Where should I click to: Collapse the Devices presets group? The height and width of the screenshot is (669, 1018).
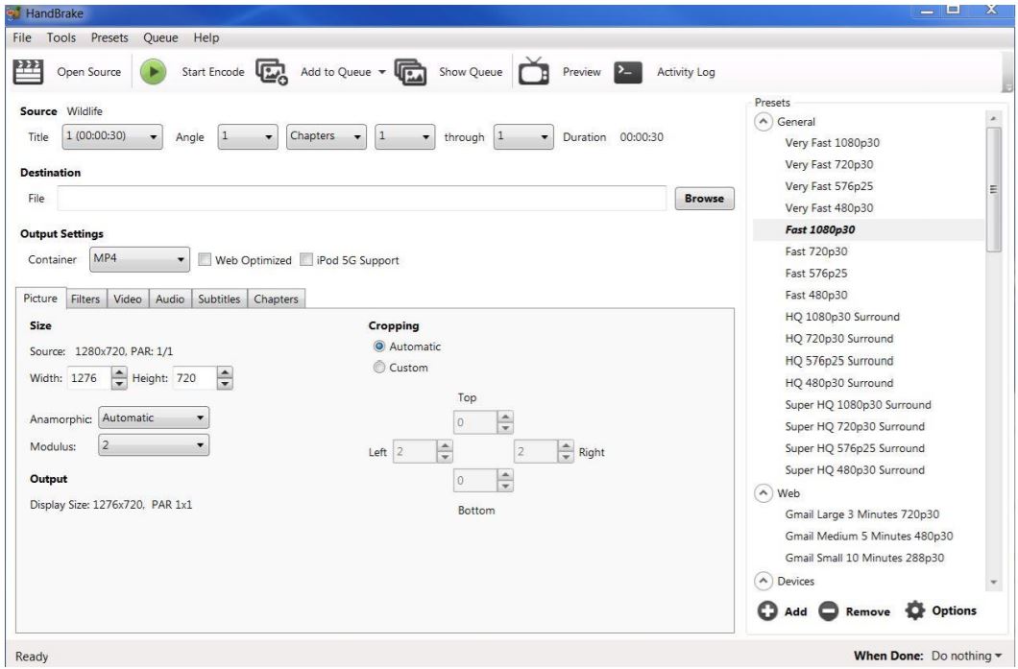[763, 581]
